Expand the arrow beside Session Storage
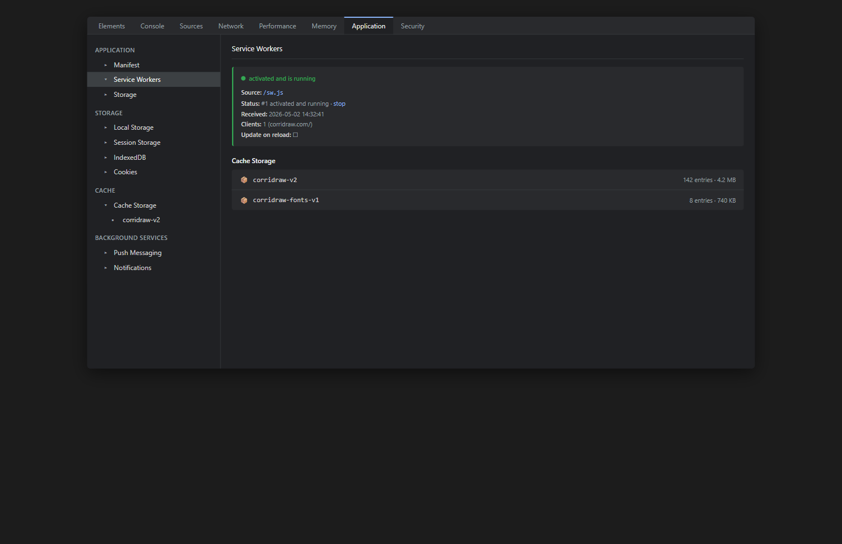This screenshot has width=842, height=544. click(x=106, y=143)
